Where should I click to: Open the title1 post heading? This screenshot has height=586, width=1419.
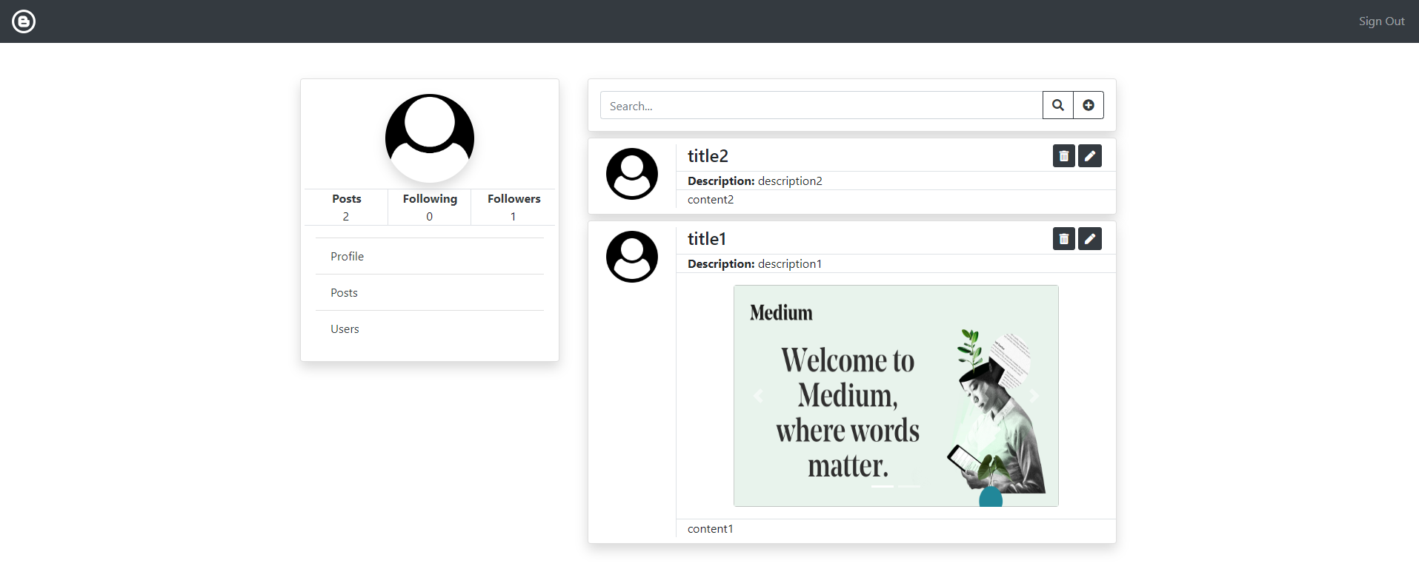pyautogui.click(x=707, y=239)
